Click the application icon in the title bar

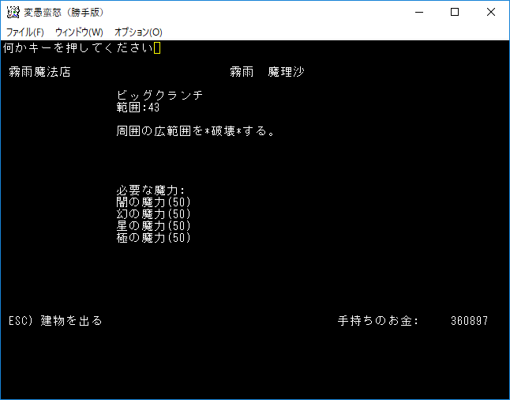pos(13,12)
